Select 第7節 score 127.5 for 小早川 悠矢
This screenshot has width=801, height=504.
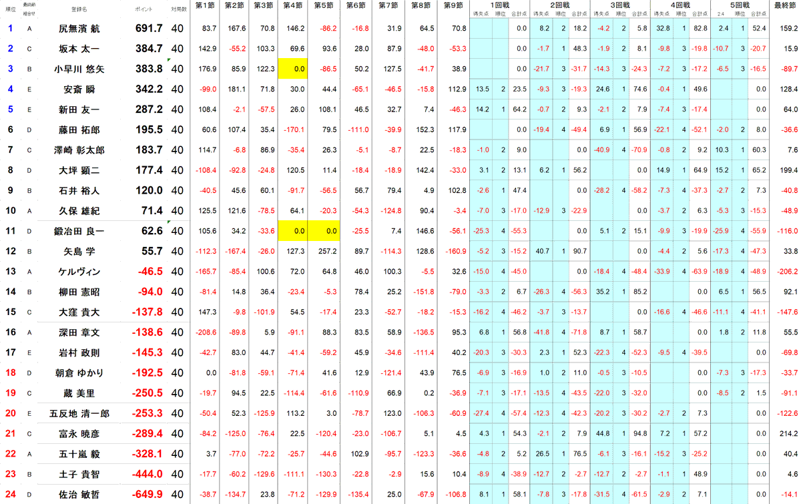click(392, 69)
